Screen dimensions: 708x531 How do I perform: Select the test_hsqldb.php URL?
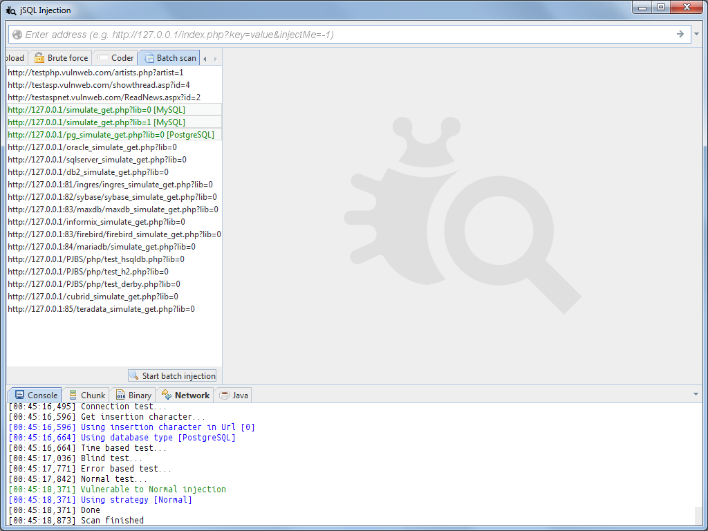click(x=114, y=259)
